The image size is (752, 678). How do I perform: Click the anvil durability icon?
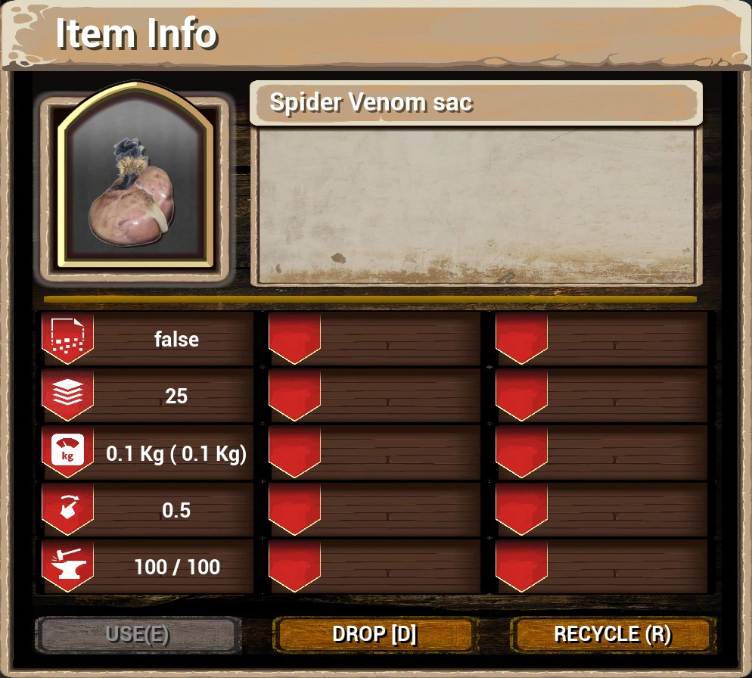point(68,564)
